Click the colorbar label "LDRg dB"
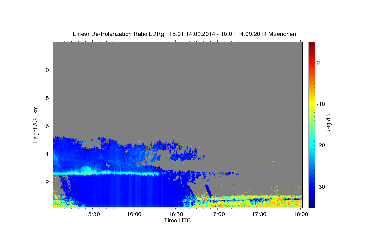The image size is (374, 249). [328, 125]
